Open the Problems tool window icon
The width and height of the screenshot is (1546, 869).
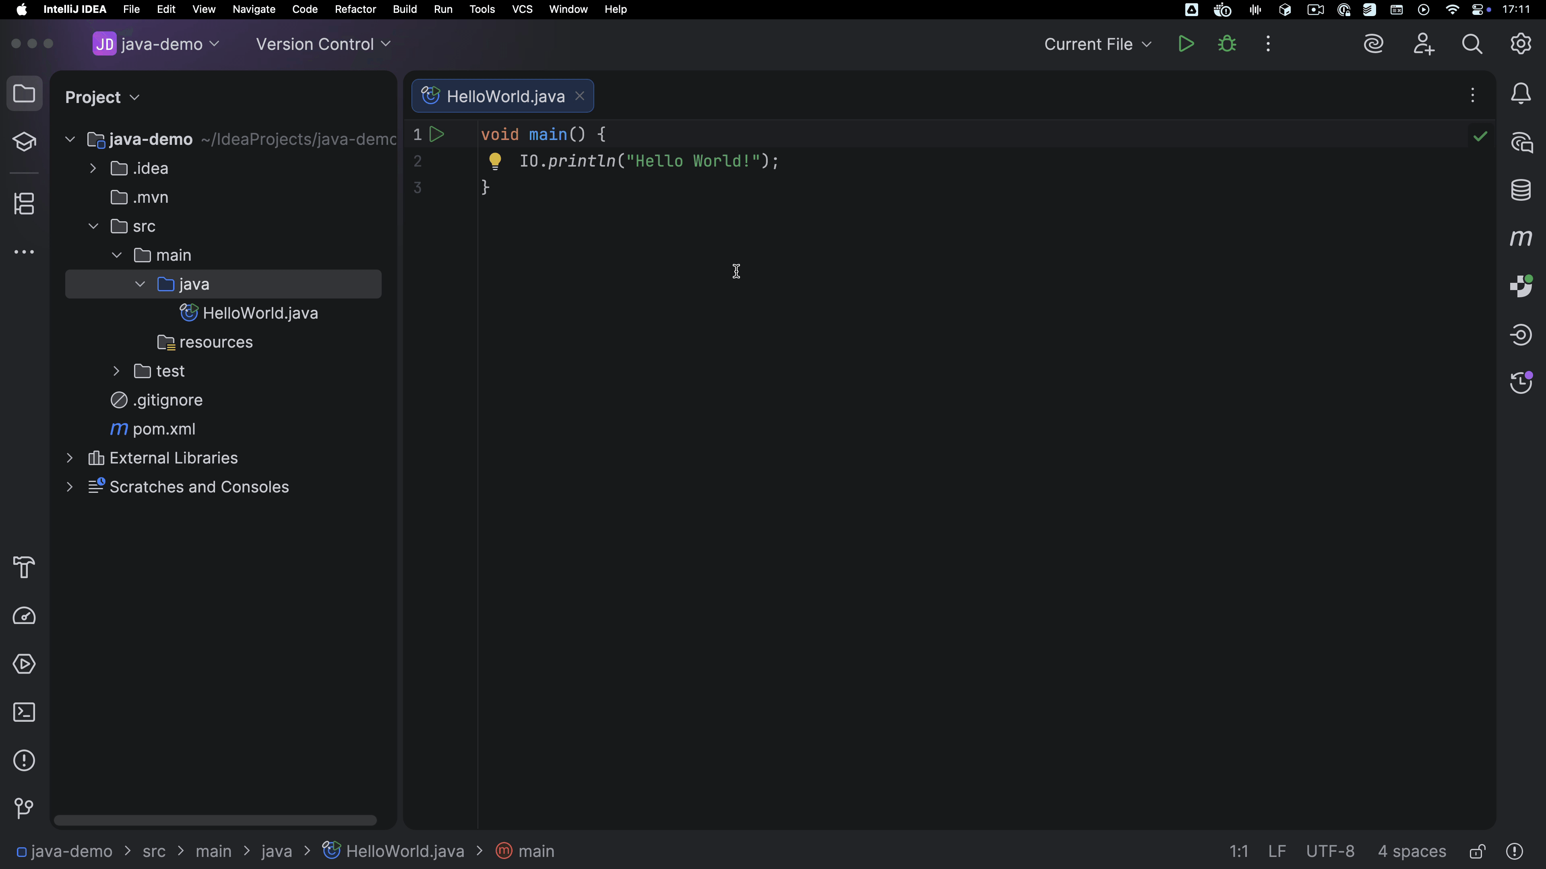24,760
